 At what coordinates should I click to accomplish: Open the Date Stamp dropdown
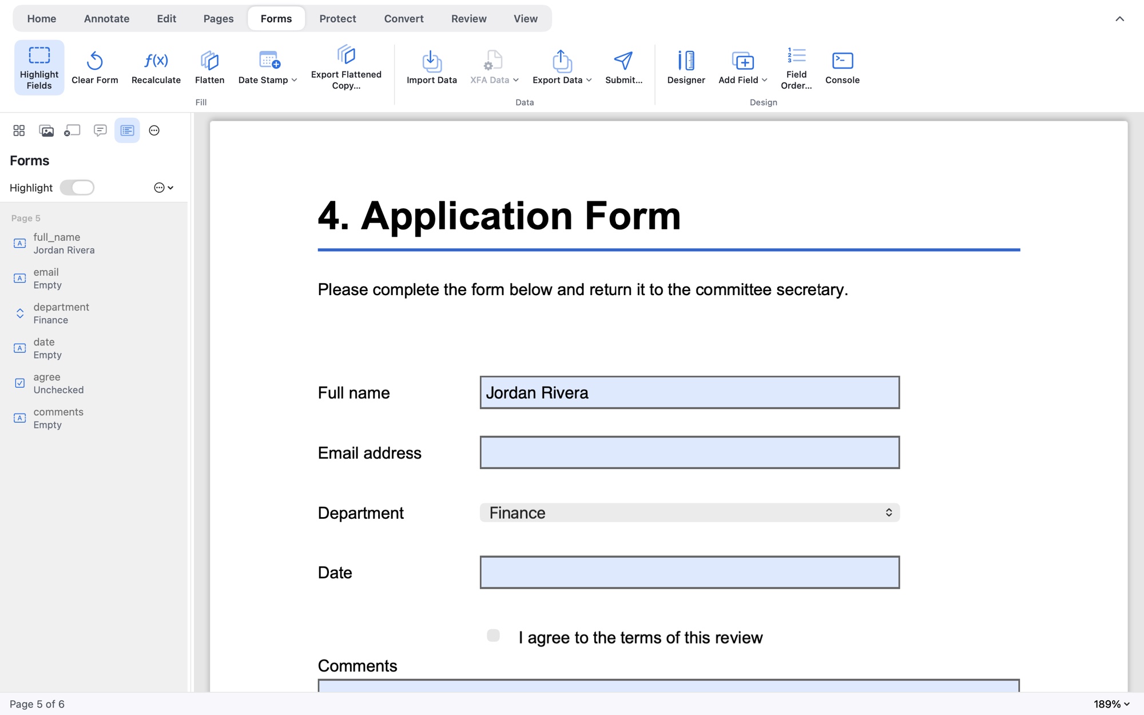(268, 67)
